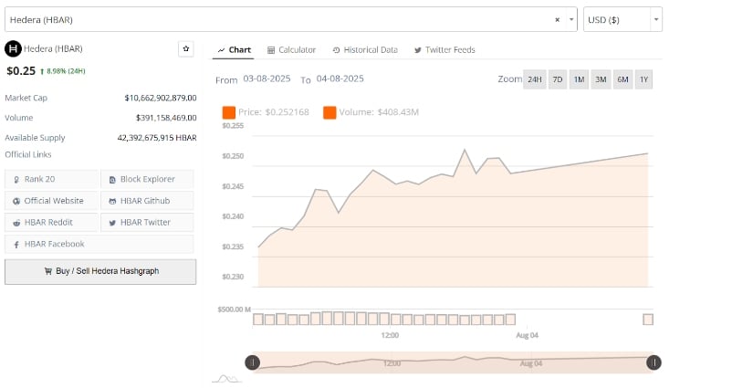This screenshot has width=753, height=388.
Task: Click the last volume bar on Aug 04
Action: [648, 320]
